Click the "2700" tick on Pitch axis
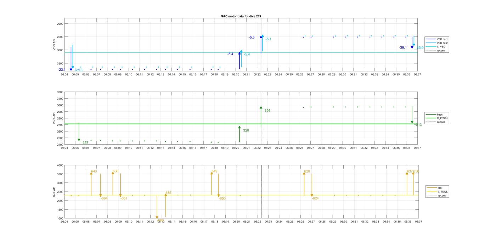The height and width of the screenshot is (245, 496). click(60, 125)
